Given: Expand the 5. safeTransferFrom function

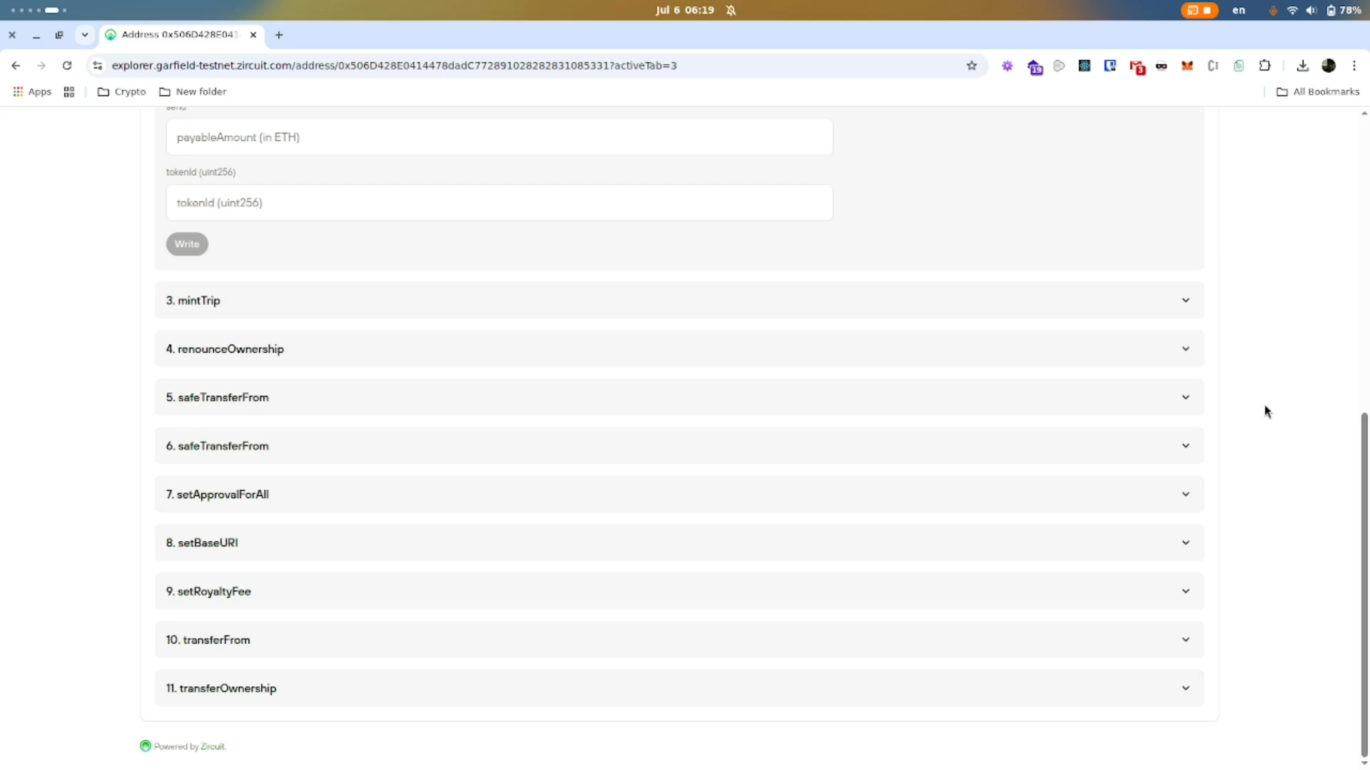Looking at the screenshot, I should tap(679, 397).
